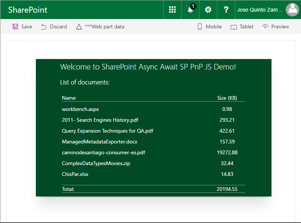Open Jose Quinto Zam... account name
The height and width of the screenshot is (223, 301).
(x=260, y=10)
